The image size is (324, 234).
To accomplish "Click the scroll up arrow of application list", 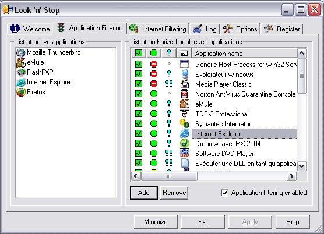I will 302,54.
